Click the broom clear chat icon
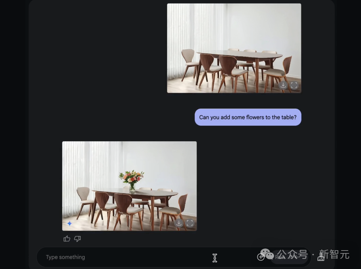 coord(321,257)
